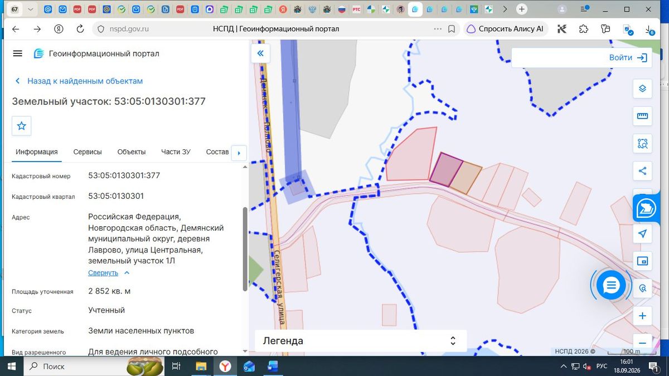Open the map layers tool
The width and height of the screenshot is (669, 376).
pyautogui.click(x=642, y=89)
